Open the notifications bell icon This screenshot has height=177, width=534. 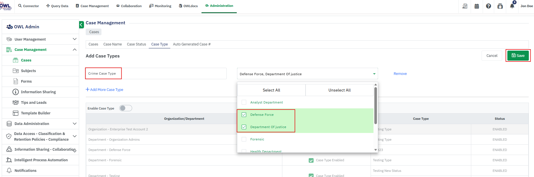coord(512,6)
